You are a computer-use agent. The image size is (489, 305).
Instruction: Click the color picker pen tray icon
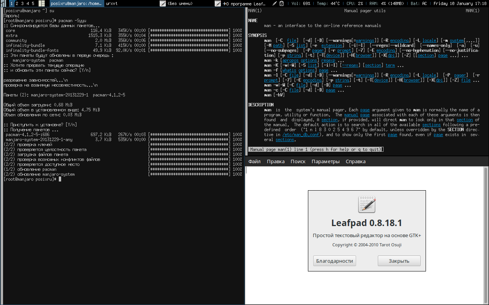pos(275,3)
